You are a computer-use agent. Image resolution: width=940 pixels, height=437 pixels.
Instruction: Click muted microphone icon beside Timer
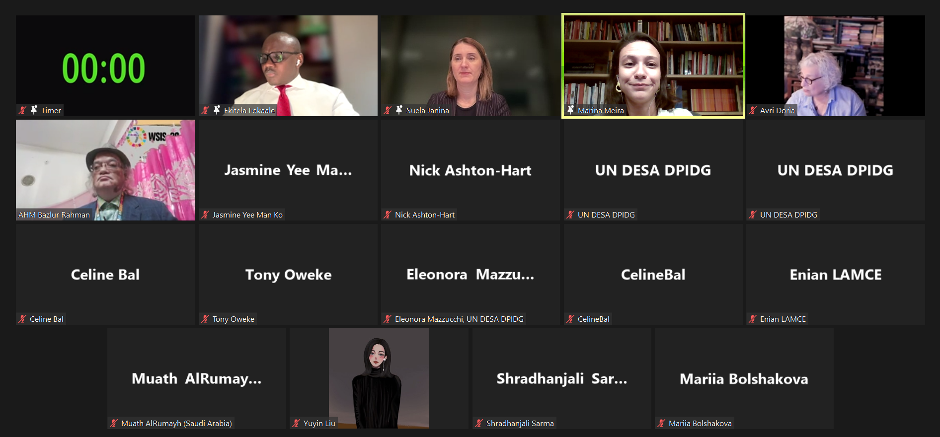click(22, 110)
